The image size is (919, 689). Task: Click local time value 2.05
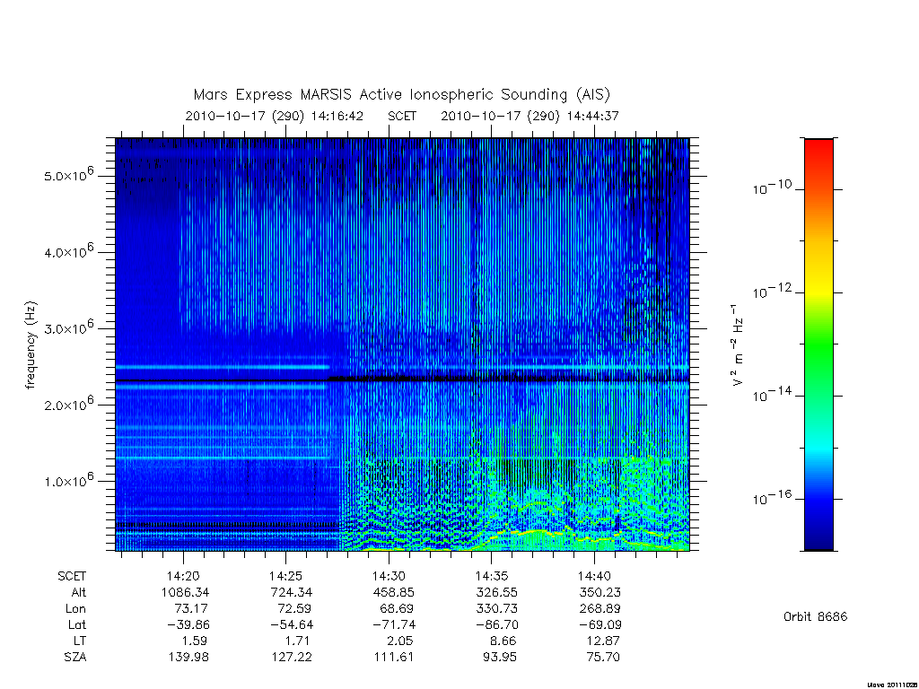[399, 641]
